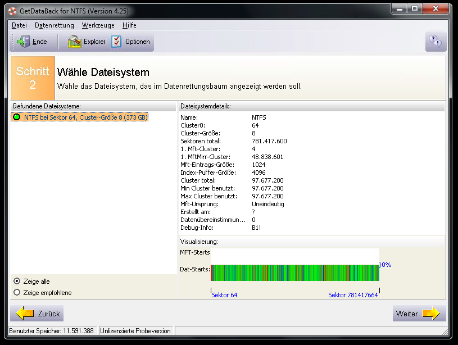The height and width of the screenshot is (345, 458).
Task: Click the Datenübereinstimmun... label
Action: point(213,220)
